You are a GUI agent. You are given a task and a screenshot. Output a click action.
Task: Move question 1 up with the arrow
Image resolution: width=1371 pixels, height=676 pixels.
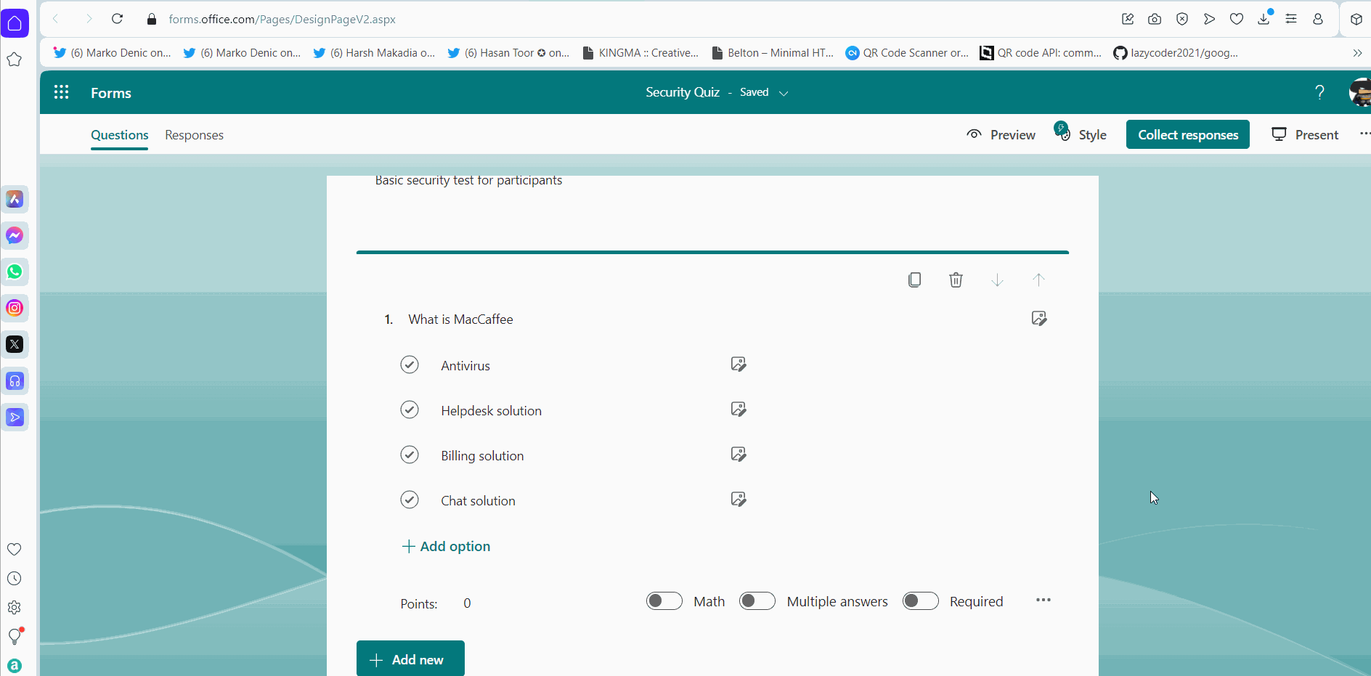click(1038, 280)
